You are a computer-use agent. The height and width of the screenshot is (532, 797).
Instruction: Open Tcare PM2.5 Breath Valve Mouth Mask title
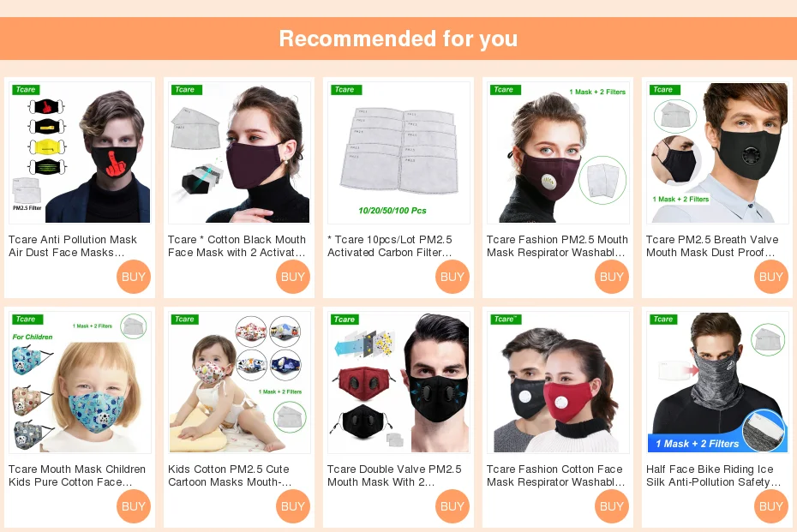coord(712,246)
